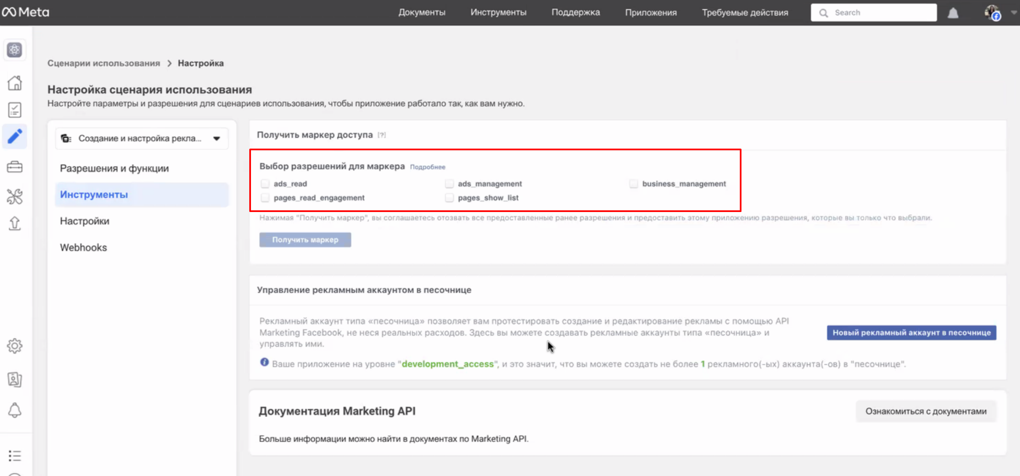Open the checklist icon in sidebar

click(15, 110)
